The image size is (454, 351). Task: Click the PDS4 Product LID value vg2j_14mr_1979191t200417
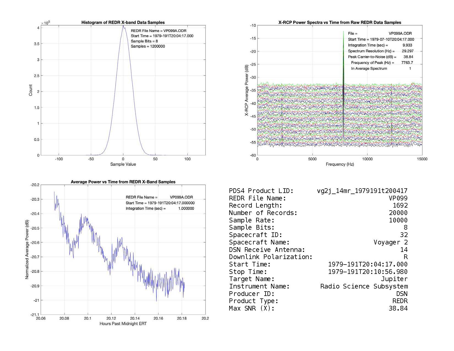coord(362,191)
